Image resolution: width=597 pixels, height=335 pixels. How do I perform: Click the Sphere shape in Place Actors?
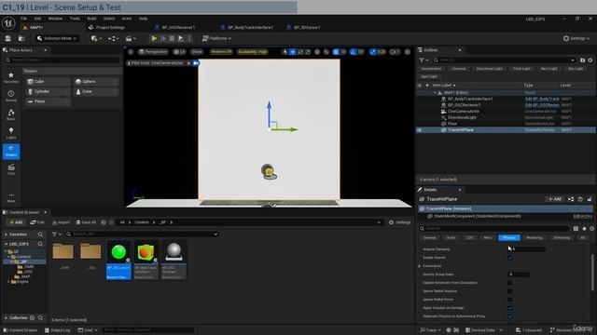coord(95,81)
